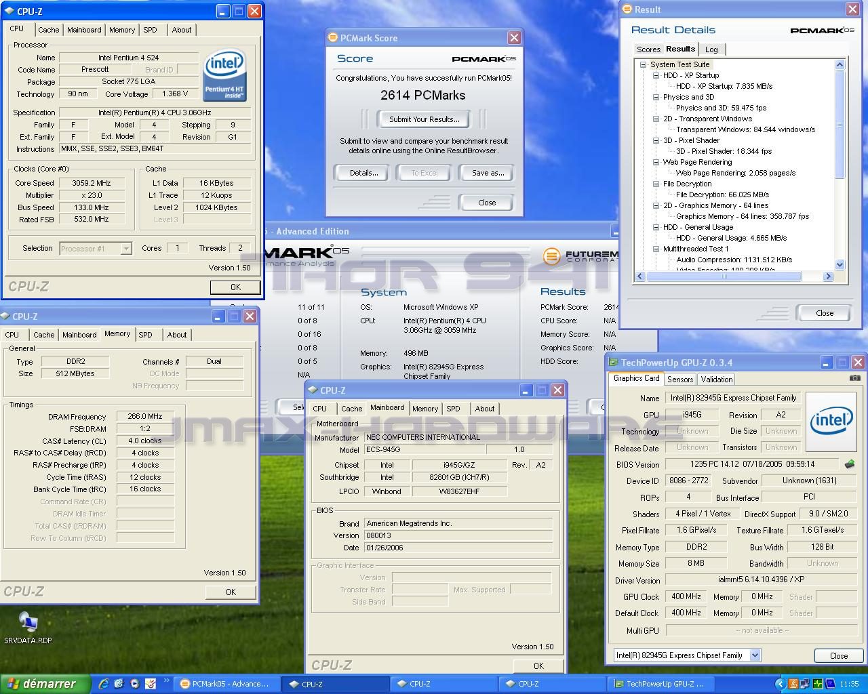Click the GPU-Z title bar icon
This screenshot has height=694, width=868.
click(613, 363)
